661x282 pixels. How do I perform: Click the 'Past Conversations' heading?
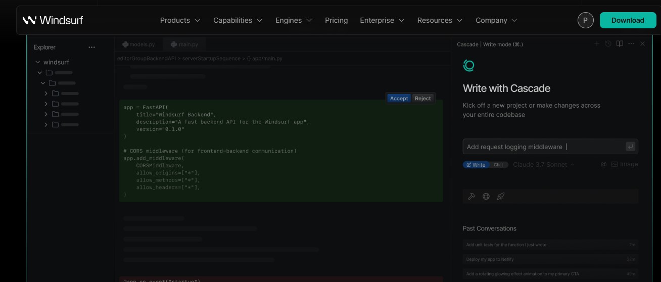pos(490,228)
